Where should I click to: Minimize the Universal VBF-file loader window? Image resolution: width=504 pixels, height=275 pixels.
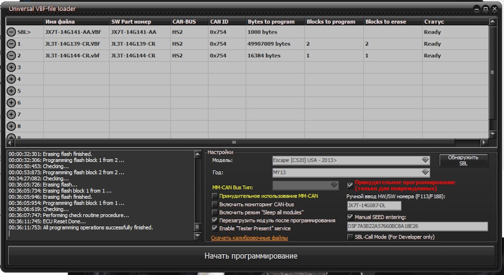477,9
